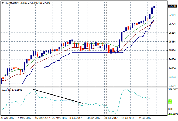Viewport: 178px width, 121px height.
Task: Click the 26734 price axis label
Action: (x=172, y=24)
